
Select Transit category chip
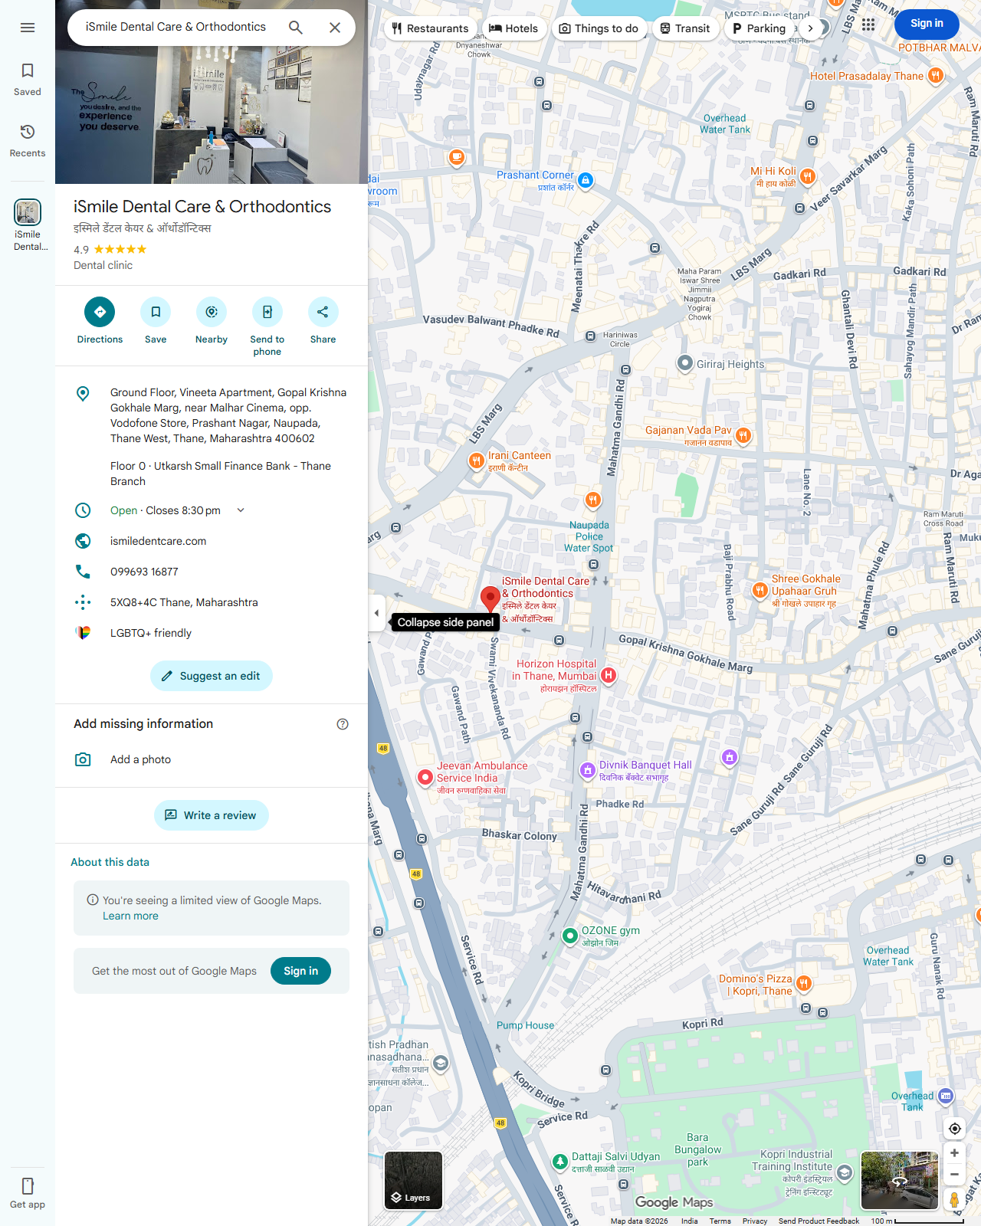(x=685, y=28)
